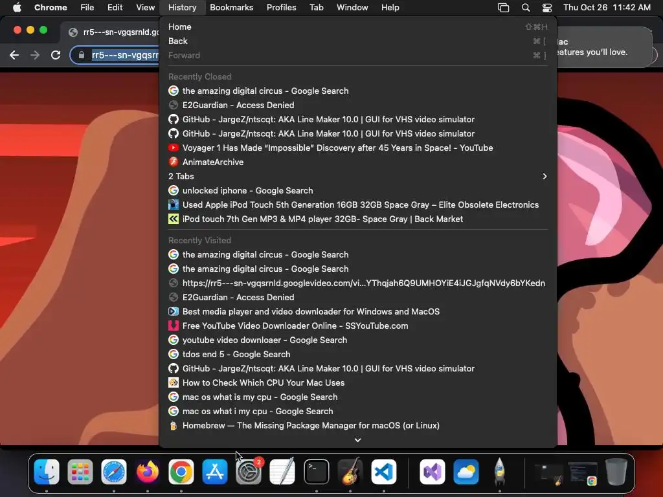Viewport: 663px width, 497px height.
Task: Open the rocket app icon in Dock
Action: coord(499,472)
